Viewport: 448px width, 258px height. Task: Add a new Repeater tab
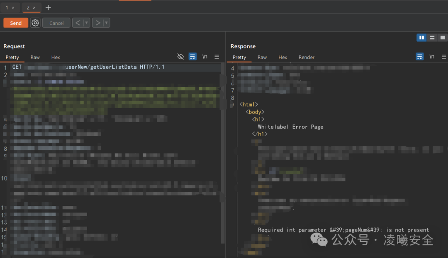click(x=48, y=8)
